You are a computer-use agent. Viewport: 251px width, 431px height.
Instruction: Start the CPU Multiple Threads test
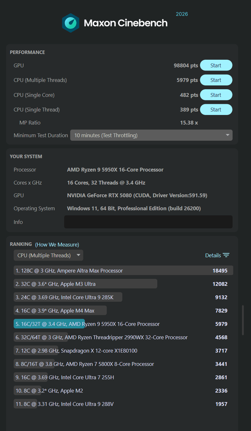216,80
